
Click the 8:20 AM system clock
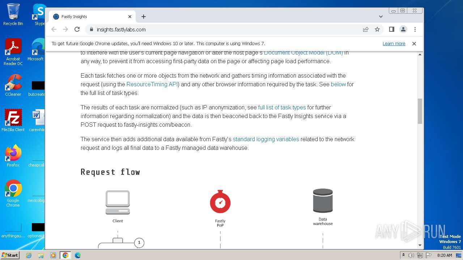click(445, 255)
